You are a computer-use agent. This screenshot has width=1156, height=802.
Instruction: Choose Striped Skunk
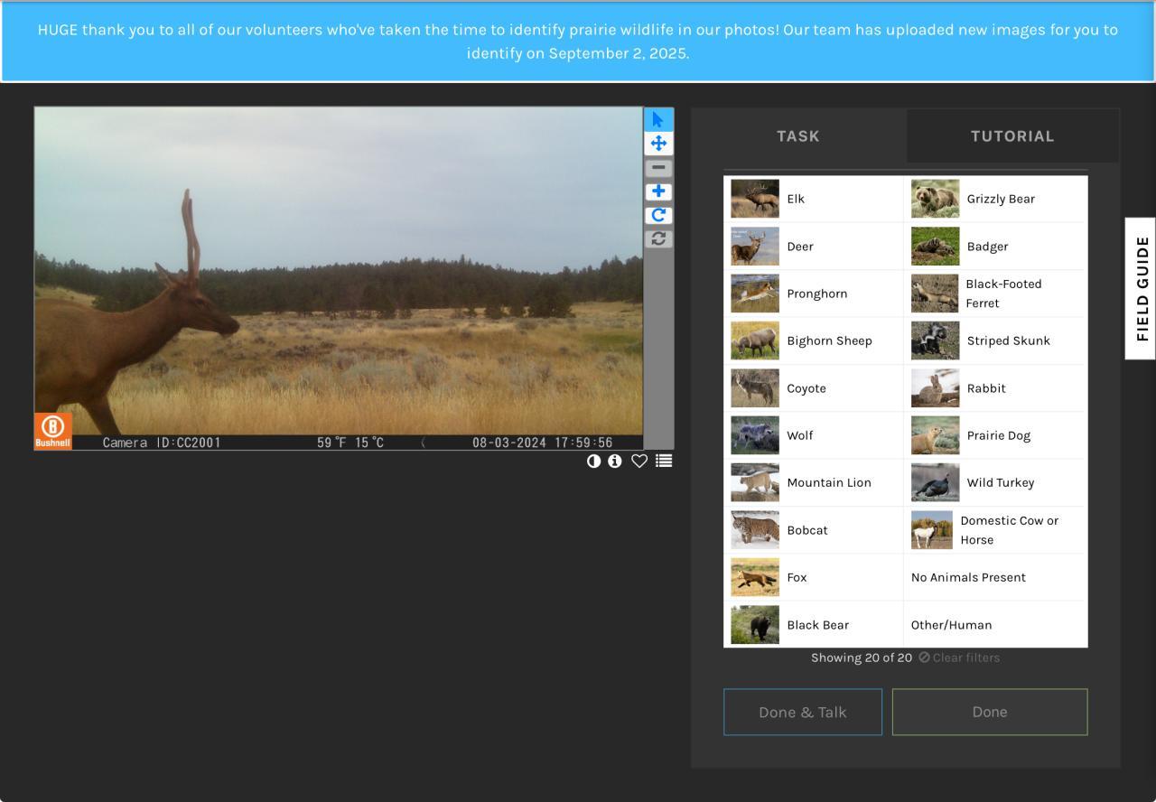coord(995,340)
